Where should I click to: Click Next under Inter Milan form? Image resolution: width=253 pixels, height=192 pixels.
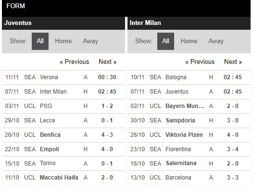pyautogui.click(x=233, y=62)
